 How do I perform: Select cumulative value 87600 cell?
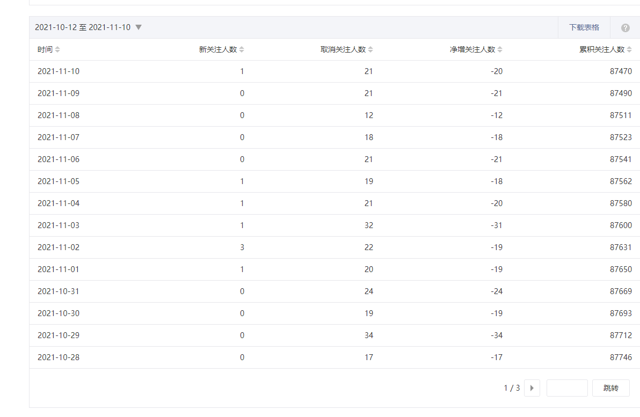click(621, 225)
